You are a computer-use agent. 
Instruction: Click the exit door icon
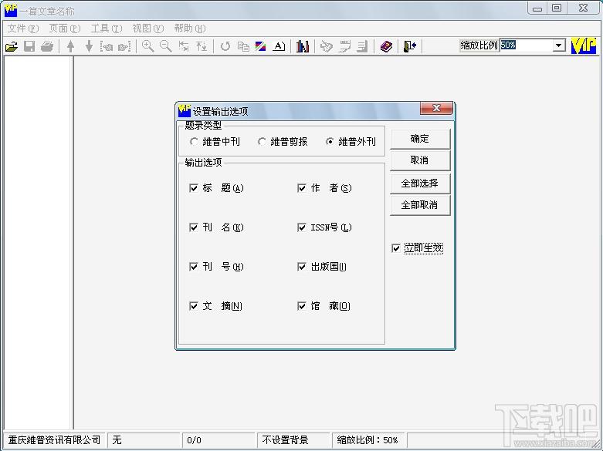(410, 46)
